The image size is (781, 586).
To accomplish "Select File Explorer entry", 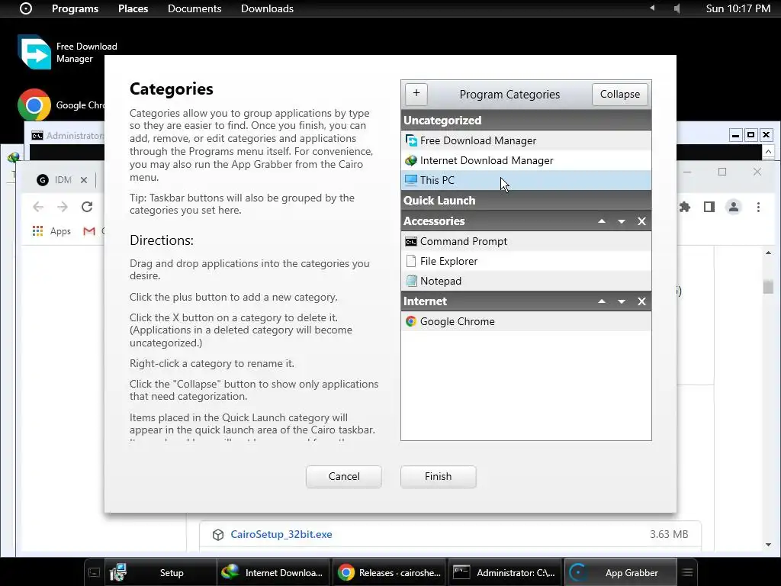I will pyautogui.click(x=526, y=261).
